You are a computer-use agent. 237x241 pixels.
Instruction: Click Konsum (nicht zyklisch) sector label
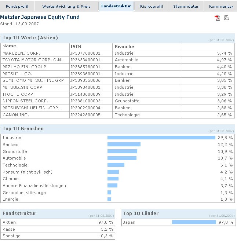pyautogui.click(x=28, y=172)
